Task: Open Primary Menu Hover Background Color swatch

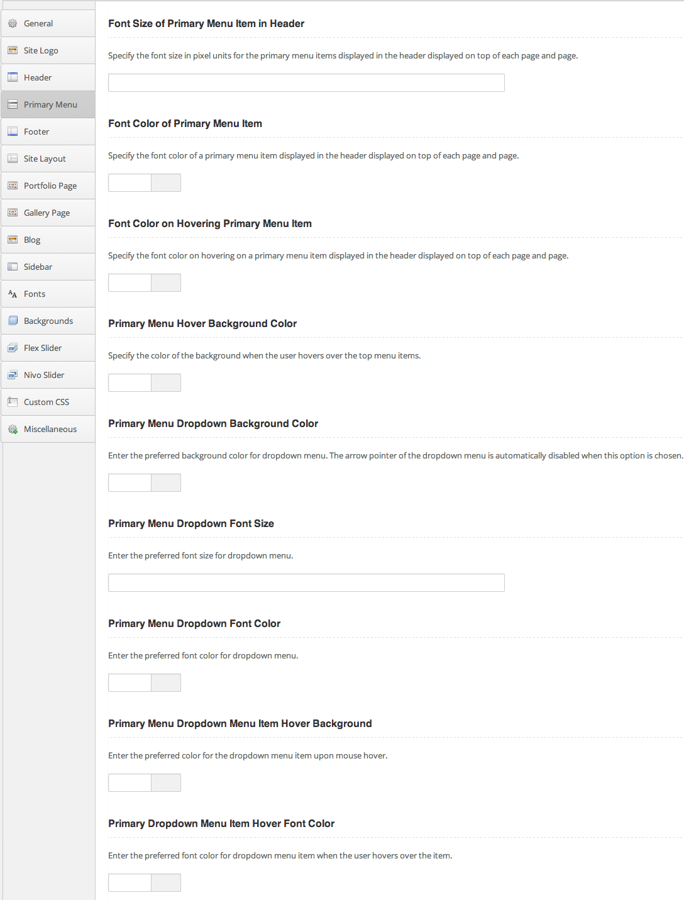Action: tap(166, 382)
